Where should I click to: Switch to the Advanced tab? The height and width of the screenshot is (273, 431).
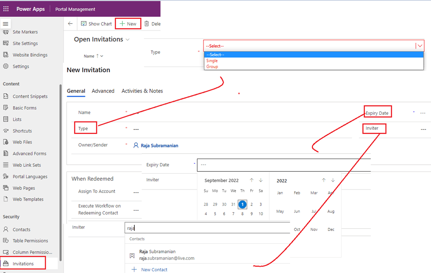[103, 91]
